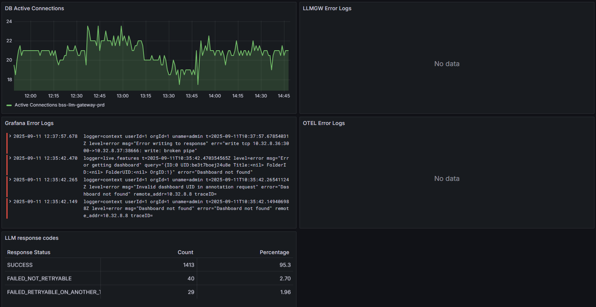The width and height of the screenshot is (596, 307).
Task: Click the FAILED_RETRYABLE_ON_ANOTHER status cell
Action: click(x=53, y=292)
